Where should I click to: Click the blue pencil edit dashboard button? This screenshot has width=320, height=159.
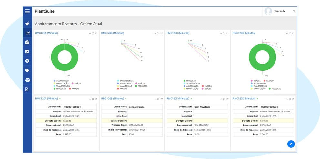tap(291, 144)
